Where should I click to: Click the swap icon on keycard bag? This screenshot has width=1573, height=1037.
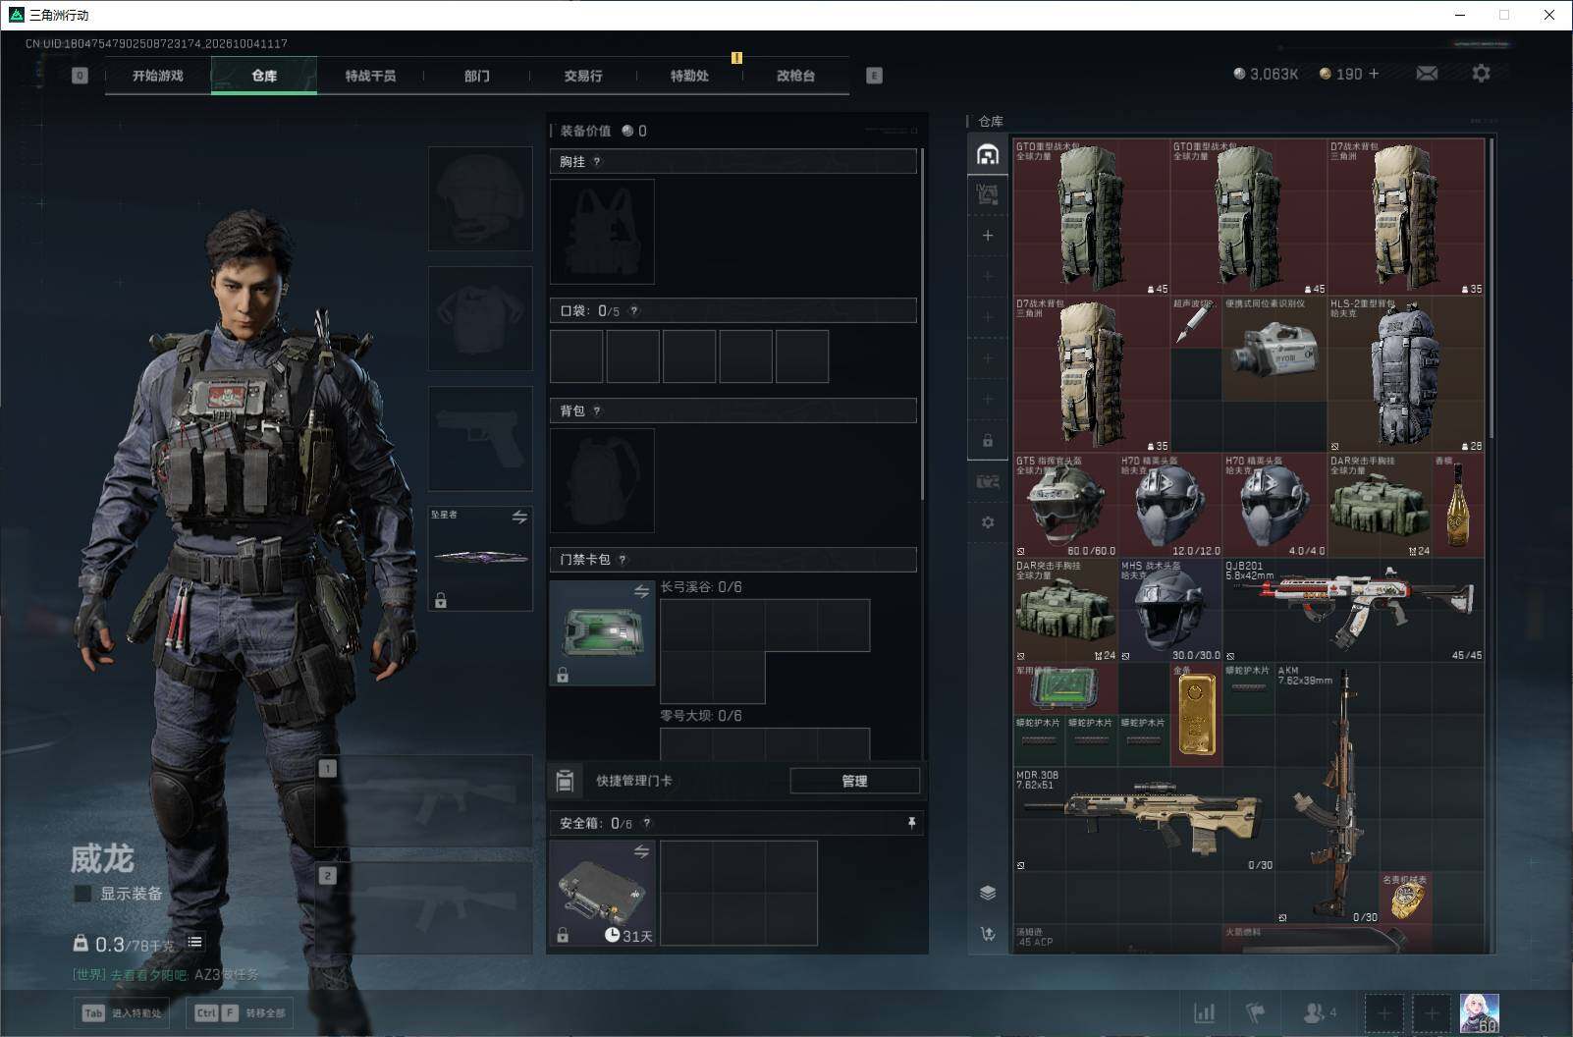coord(641,591)
